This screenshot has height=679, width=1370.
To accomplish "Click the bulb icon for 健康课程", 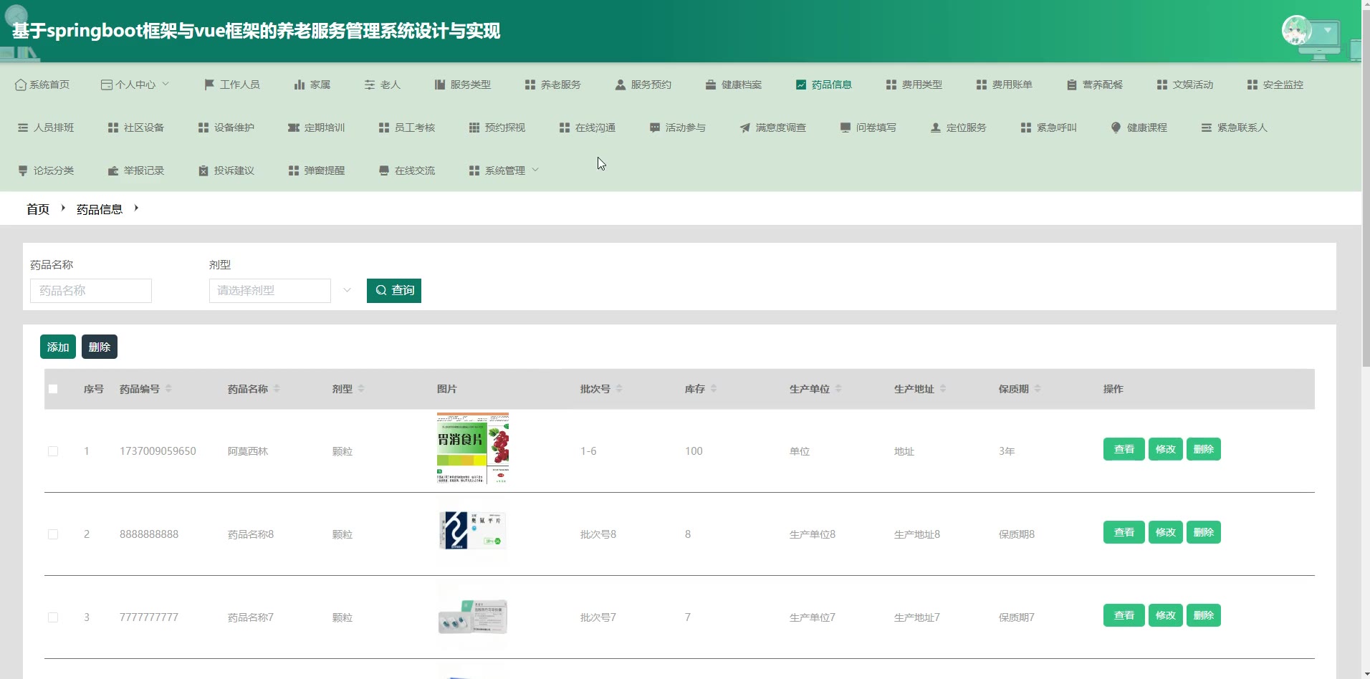I will click(x=1116, y=127).
